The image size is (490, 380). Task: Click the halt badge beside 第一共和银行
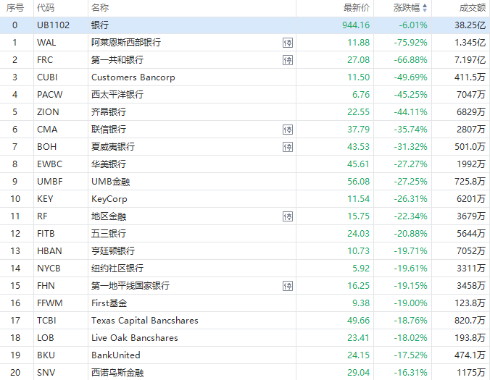coord(288,60)
